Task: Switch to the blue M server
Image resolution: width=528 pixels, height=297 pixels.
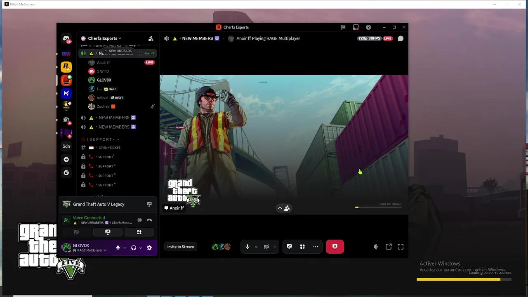Action: pos(66,93)
